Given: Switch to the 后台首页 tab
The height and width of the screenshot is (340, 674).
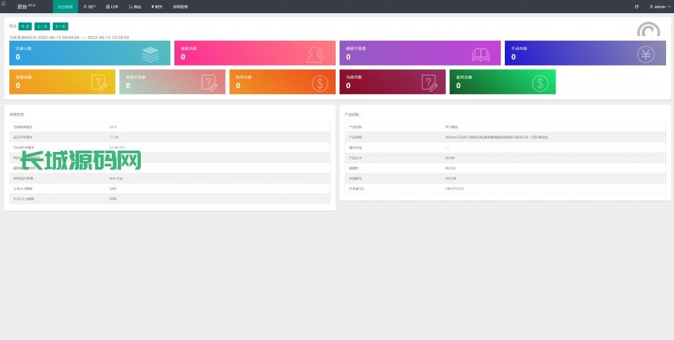Looking at the screenshot, I should pyautogui.click(x=65, y=7).
